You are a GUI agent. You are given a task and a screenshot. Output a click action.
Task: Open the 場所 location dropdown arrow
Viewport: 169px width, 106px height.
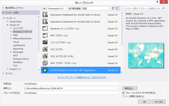click(x=118, y=88)
